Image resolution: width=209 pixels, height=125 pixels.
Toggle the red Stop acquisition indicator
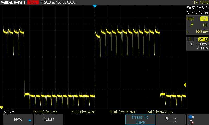pos(32,3)
